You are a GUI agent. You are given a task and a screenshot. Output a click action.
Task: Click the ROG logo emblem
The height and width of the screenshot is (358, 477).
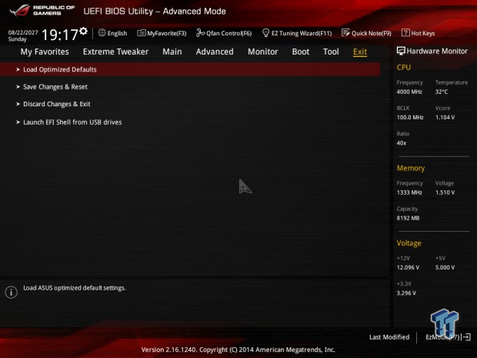20,10
